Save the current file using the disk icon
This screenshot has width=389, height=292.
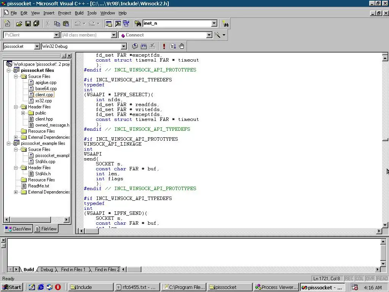[x=28, y=24]
